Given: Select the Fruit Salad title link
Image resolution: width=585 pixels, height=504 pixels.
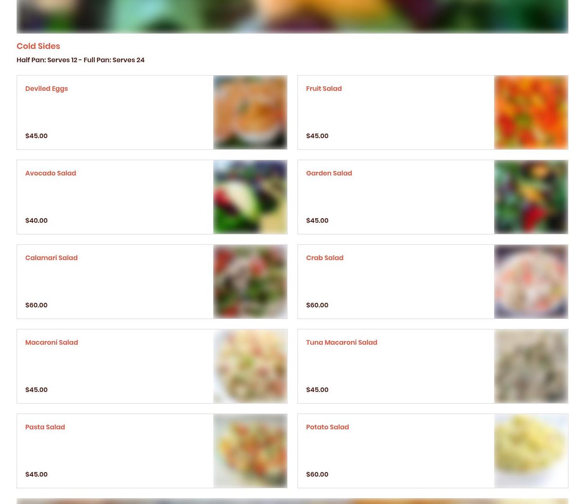Looking at the screenshot, I should 324,89.
